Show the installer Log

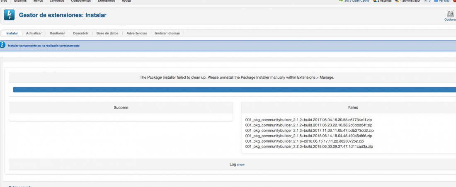click(240, 165)
